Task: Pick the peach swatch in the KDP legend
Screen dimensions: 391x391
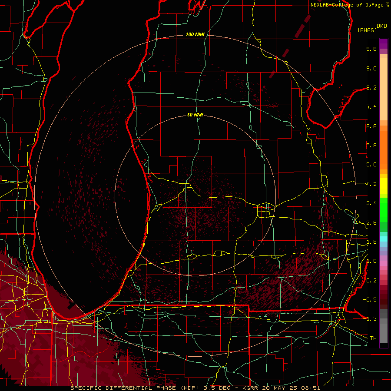Action: pos(384,89)
